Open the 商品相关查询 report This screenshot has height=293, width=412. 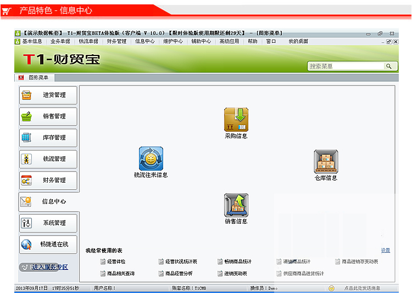121,273
